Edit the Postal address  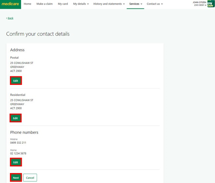click(16, 81)
